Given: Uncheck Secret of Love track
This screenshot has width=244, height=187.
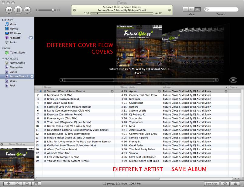Looking at the screenshot, I should coord(45,107).
